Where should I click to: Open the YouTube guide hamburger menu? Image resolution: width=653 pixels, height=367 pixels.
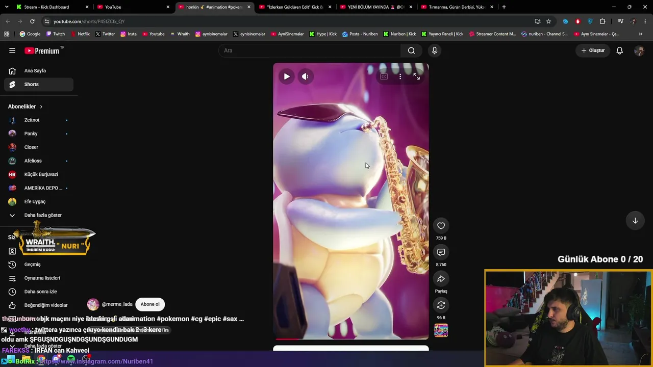pos(12,50)
